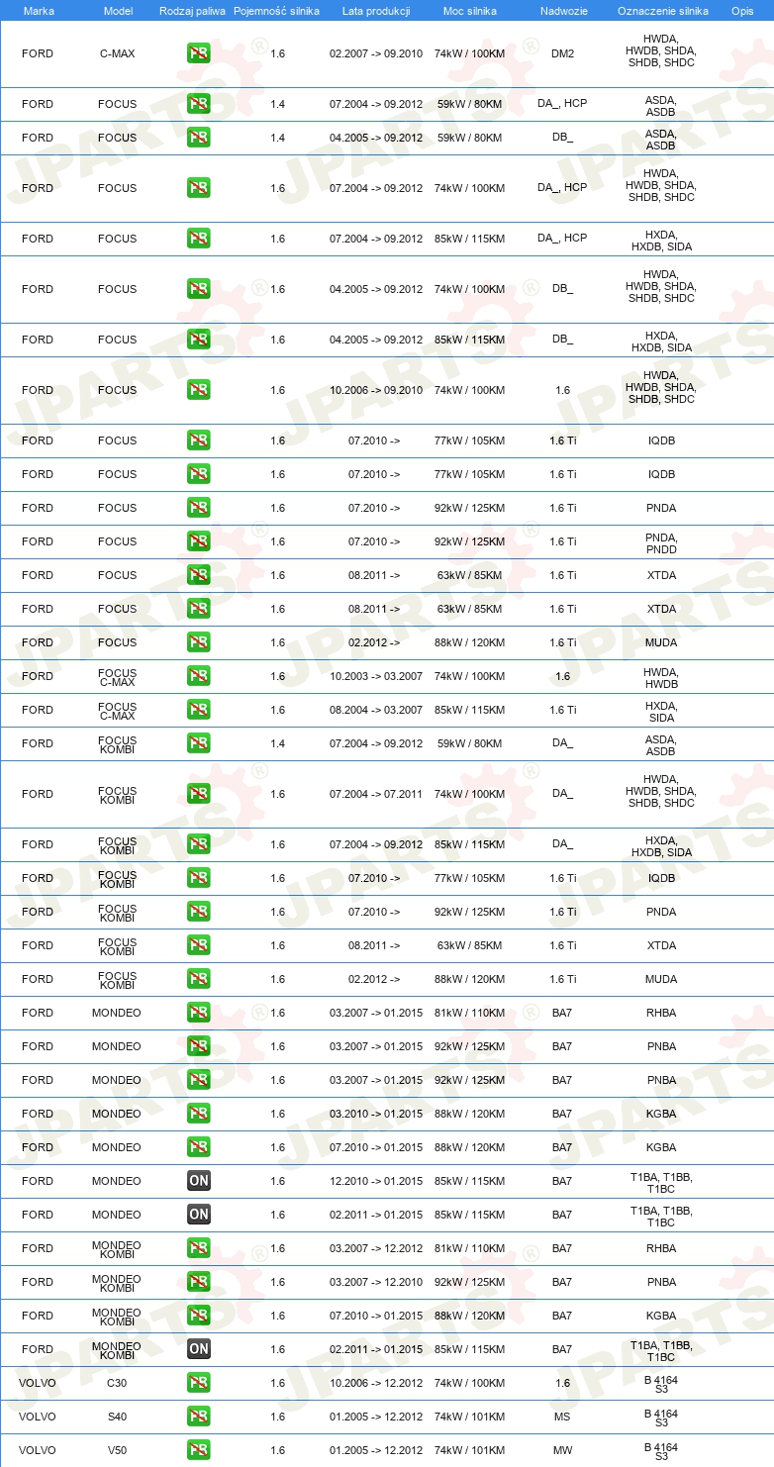The height and width of the screenshot is (1467, 774).
Task: Click PB icon in Focus 74kW DB_ row
Action: pos(199,289)
